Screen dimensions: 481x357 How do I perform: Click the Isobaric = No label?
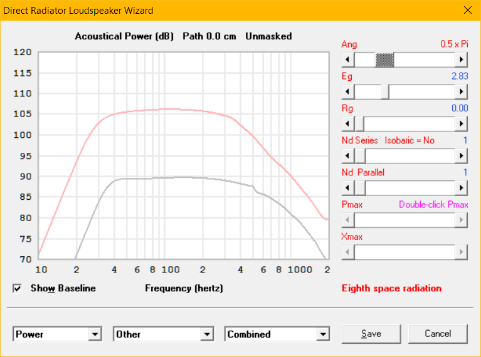point(410,140)
